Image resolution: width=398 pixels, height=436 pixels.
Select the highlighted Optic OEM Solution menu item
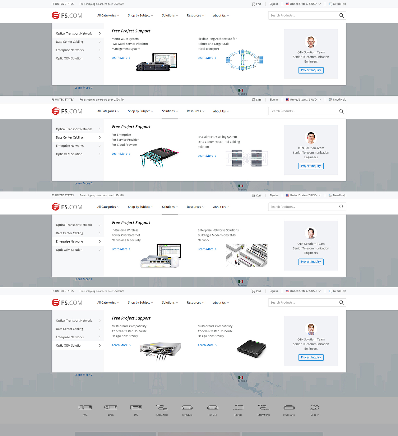pos(77,345)
